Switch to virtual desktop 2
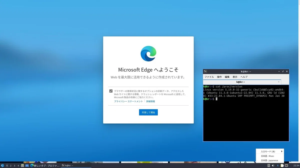300x168 pixels. [11, 166]
